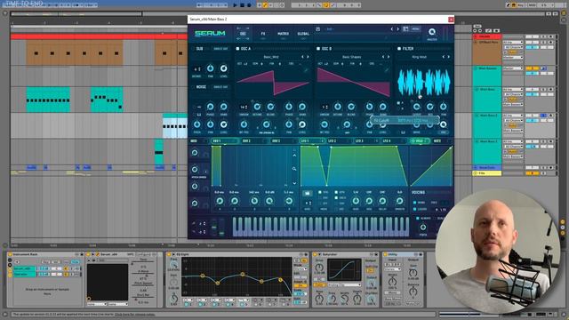
Task: Open Serum preset browser icon
Action: [x=405, y=29]
